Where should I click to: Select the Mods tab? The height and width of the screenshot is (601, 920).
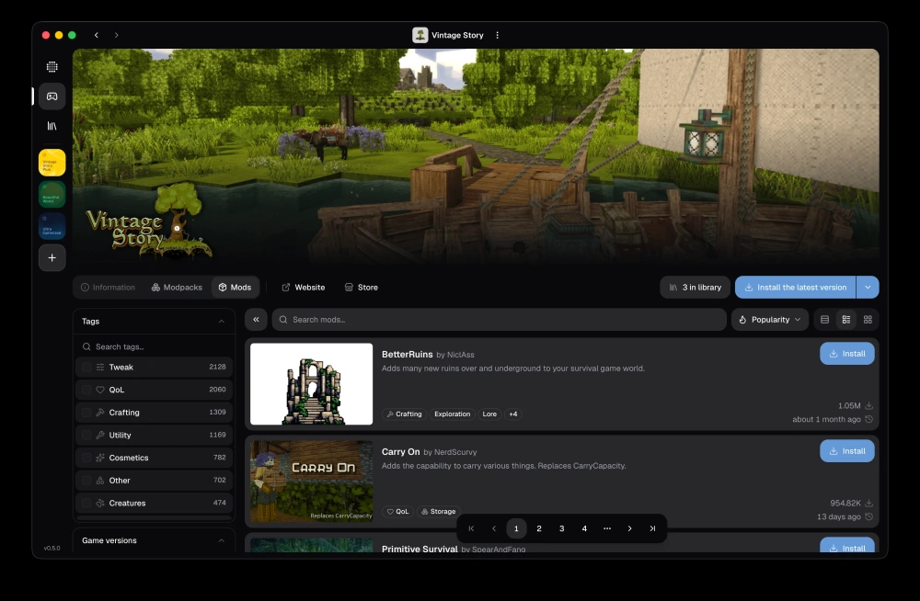point(235,288)
